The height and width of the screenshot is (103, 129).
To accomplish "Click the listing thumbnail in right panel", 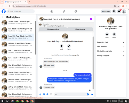I will coord(111,21).
